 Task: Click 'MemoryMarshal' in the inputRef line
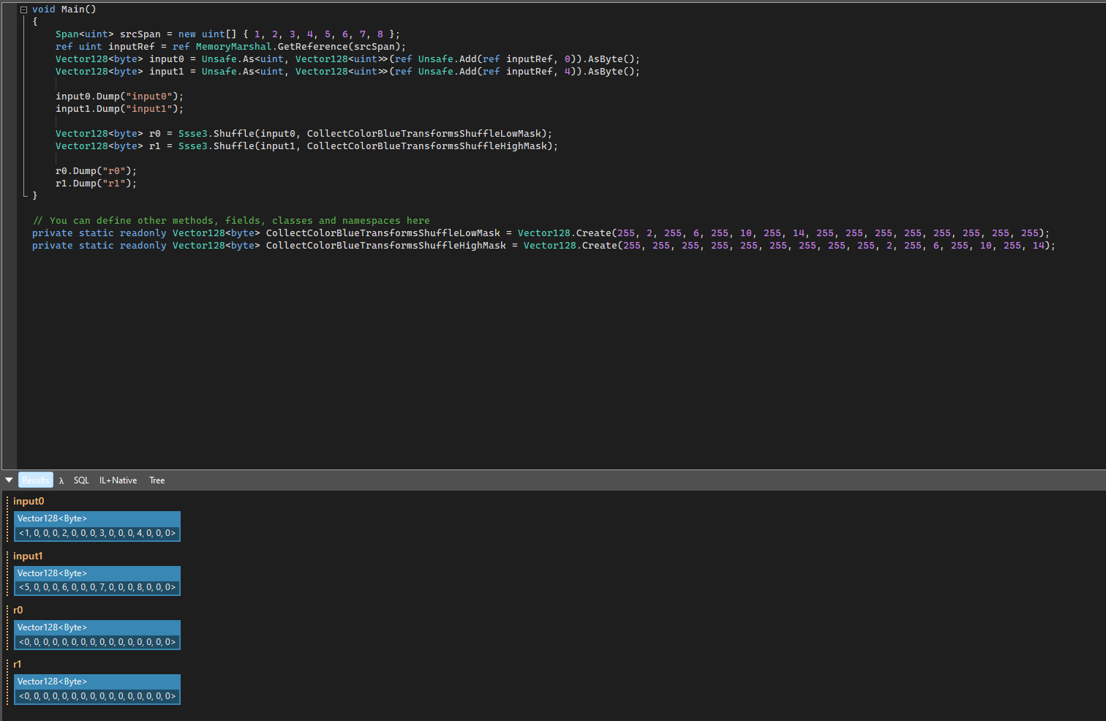(x=234, y=47)
